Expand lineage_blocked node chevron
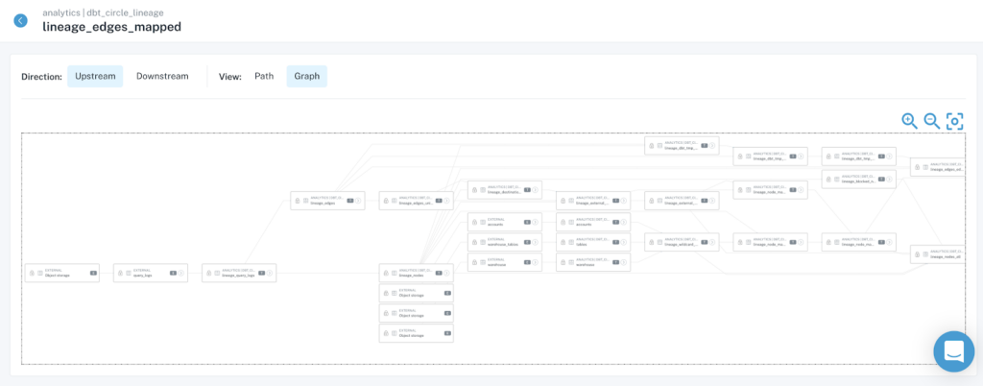The image size is (983, 386). click(889, 180)
